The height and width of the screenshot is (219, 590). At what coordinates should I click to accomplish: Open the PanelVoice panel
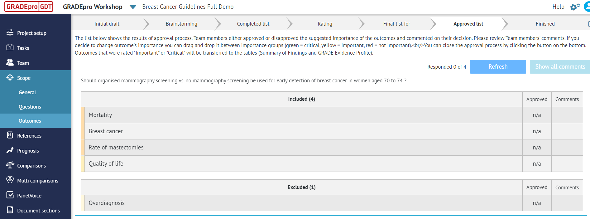[29, 195]
